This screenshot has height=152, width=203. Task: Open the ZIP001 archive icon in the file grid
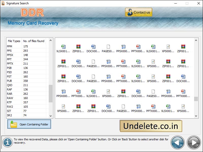[x=78, y=46]
